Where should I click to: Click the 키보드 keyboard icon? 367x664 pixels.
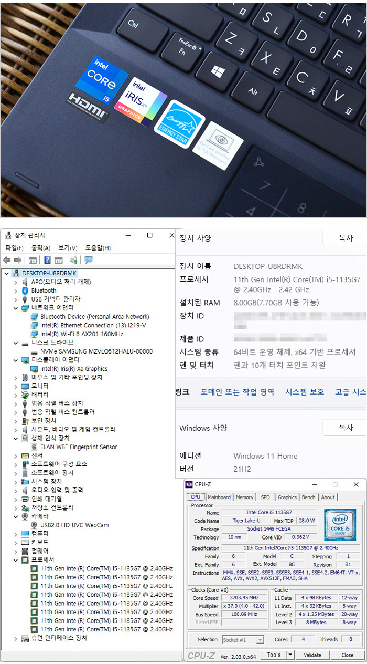click(25, 542)
